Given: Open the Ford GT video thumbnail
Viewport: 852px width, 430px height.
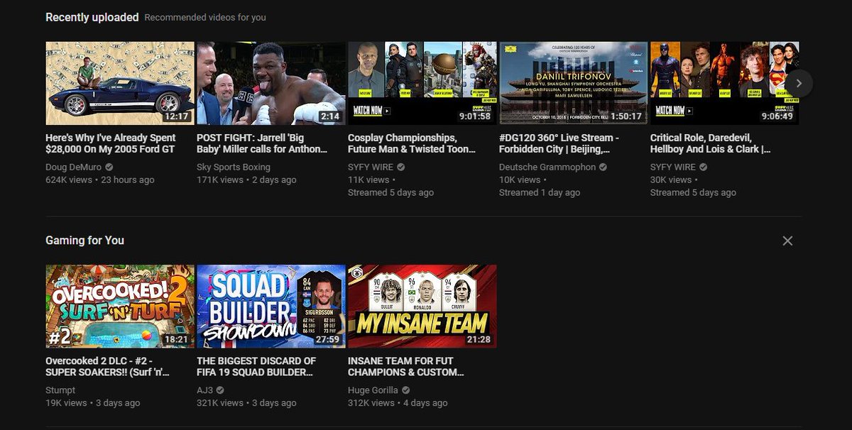Looking at the screenshot, I should pyautogui.click(x=120, y=83).
